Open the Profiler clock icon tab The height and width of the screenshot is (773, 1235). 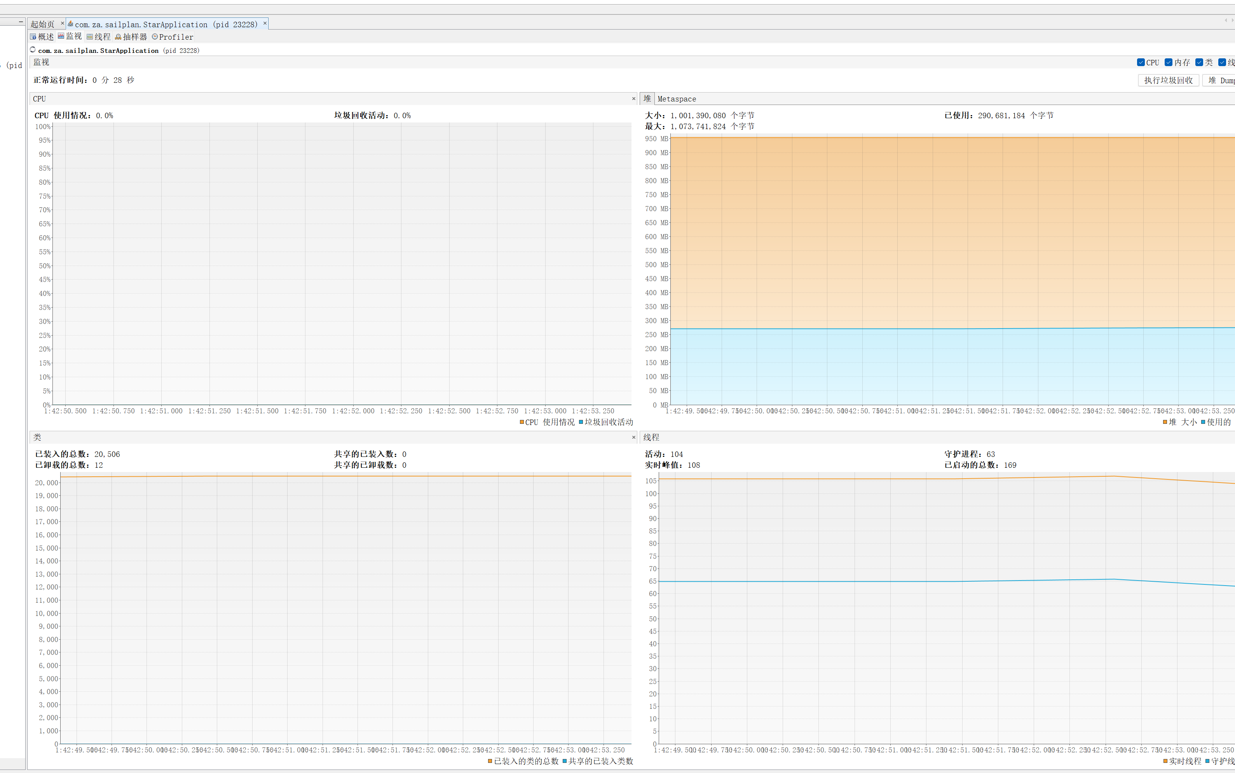click(155, 37)
